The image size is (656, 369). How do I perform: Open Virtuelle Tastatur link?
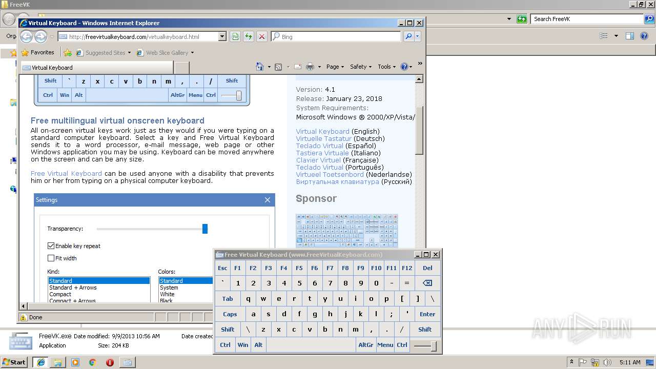(324, 138)
